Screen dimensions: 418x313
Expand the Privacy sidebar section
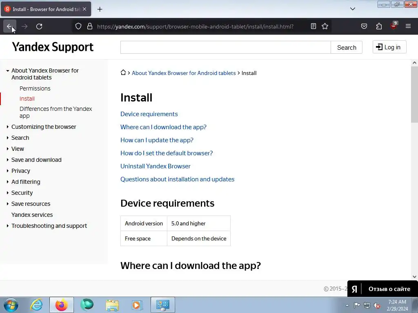8,171
